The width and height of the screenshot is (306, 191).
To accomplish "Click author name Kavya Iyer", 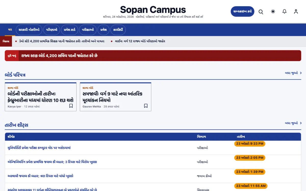I will 15,106.
